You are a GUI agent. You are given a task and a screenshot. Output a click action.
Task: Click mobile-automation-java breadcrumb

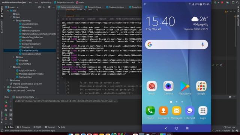(x=14, y=3)
